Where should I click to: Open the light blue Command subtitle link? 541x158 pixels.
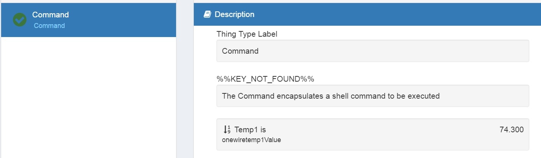[x=49, y=26]
